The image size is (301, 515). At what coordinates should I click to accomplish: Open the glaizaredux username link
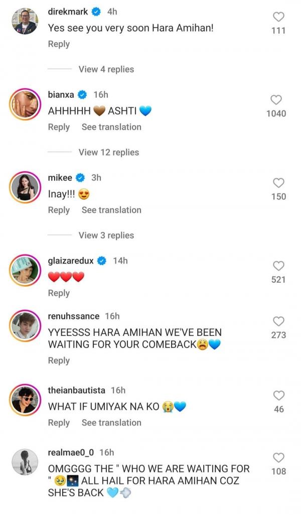(70, 261)
